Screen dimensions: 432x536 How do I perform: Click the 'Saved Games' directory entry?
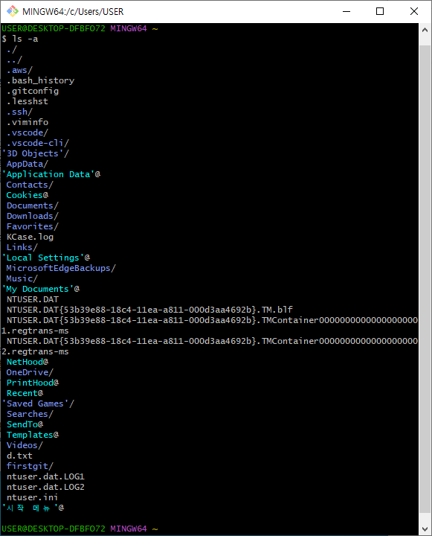coord(38,403)
